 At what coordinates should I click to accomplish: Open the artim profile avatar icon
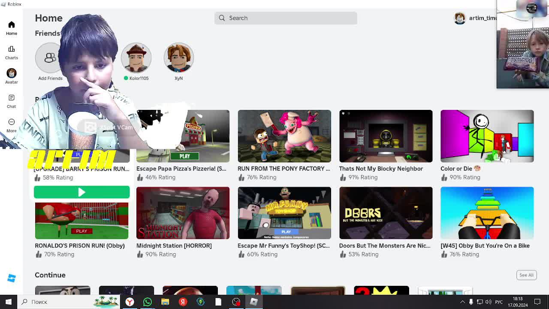pyautogui.click(x=460, y=18)
